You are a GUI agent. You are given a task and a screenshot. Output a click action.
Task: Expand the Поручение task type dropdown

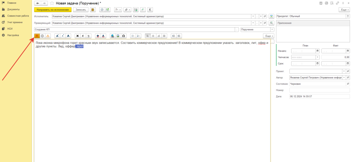272,30
